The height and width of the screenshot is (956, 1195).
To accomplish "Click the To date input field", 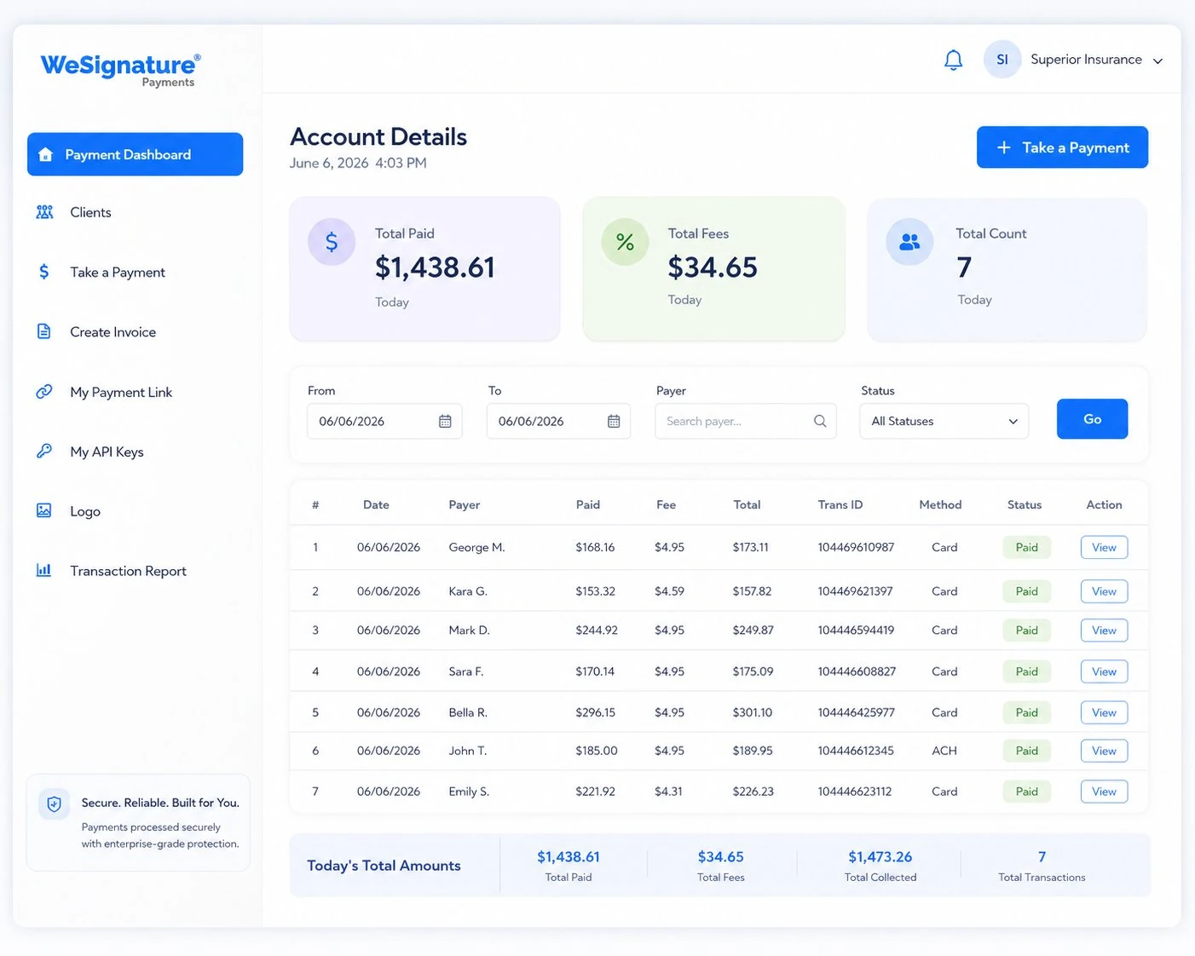I will click(558, 421).
